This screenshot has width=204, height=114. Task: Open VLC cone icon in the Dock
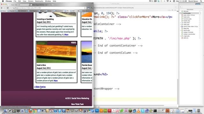[x=139, y=111]
